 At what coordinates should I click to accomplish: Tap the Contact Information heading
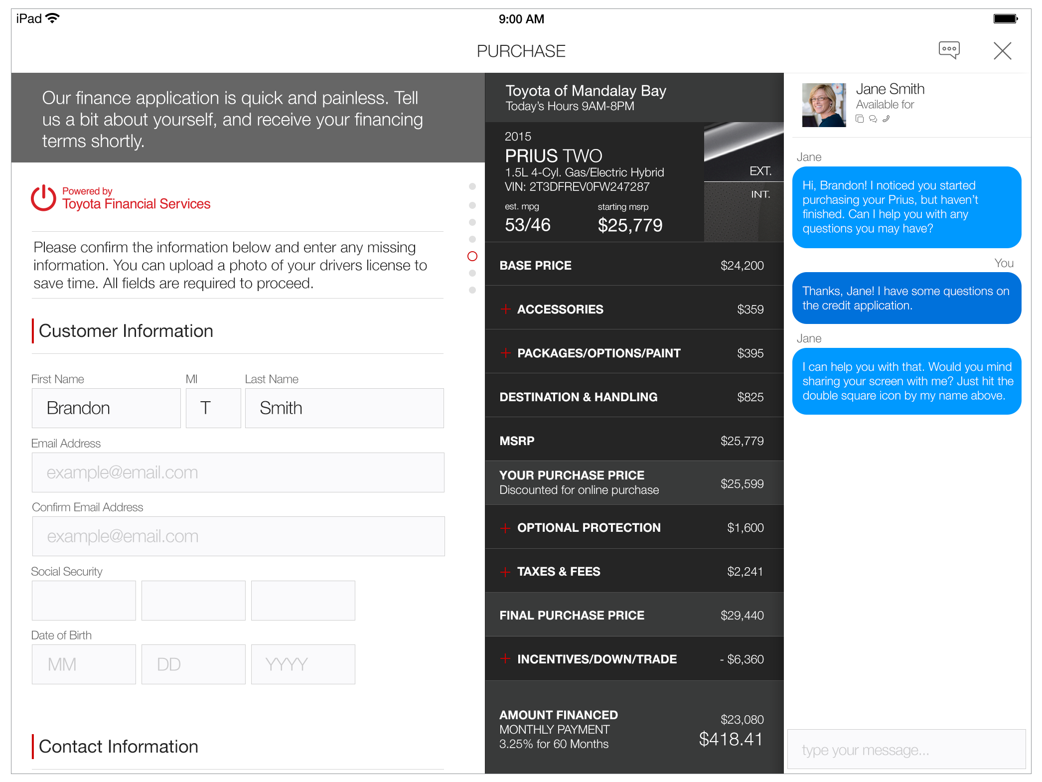(x=118, y=747)
